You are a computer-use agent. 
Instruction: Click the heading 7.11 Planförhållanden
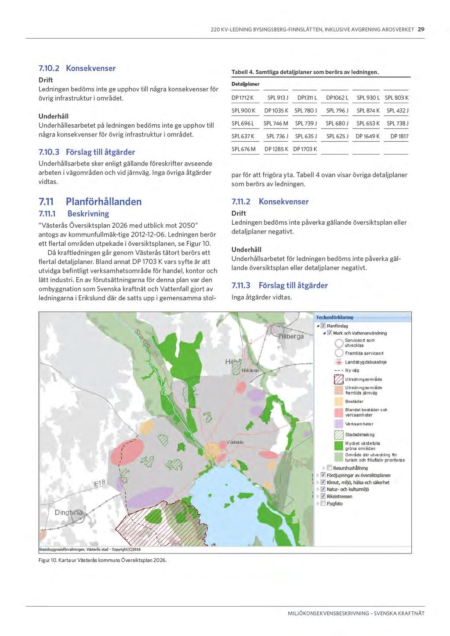tap(90, 202)
